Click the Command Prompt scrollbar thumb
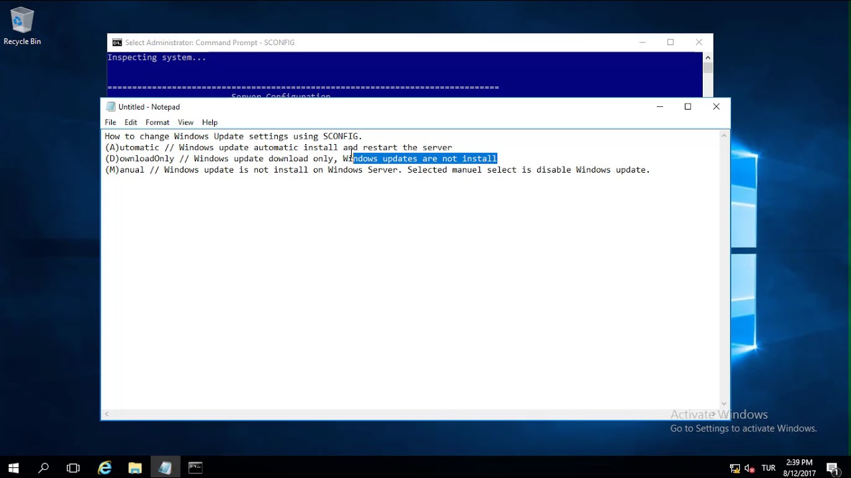This screenshot has width=851, height=478. point(707,68)
